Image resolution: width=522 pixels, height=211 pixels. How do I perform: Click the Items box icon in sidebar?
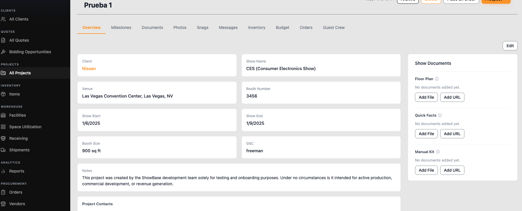click(x=3, y=94)
